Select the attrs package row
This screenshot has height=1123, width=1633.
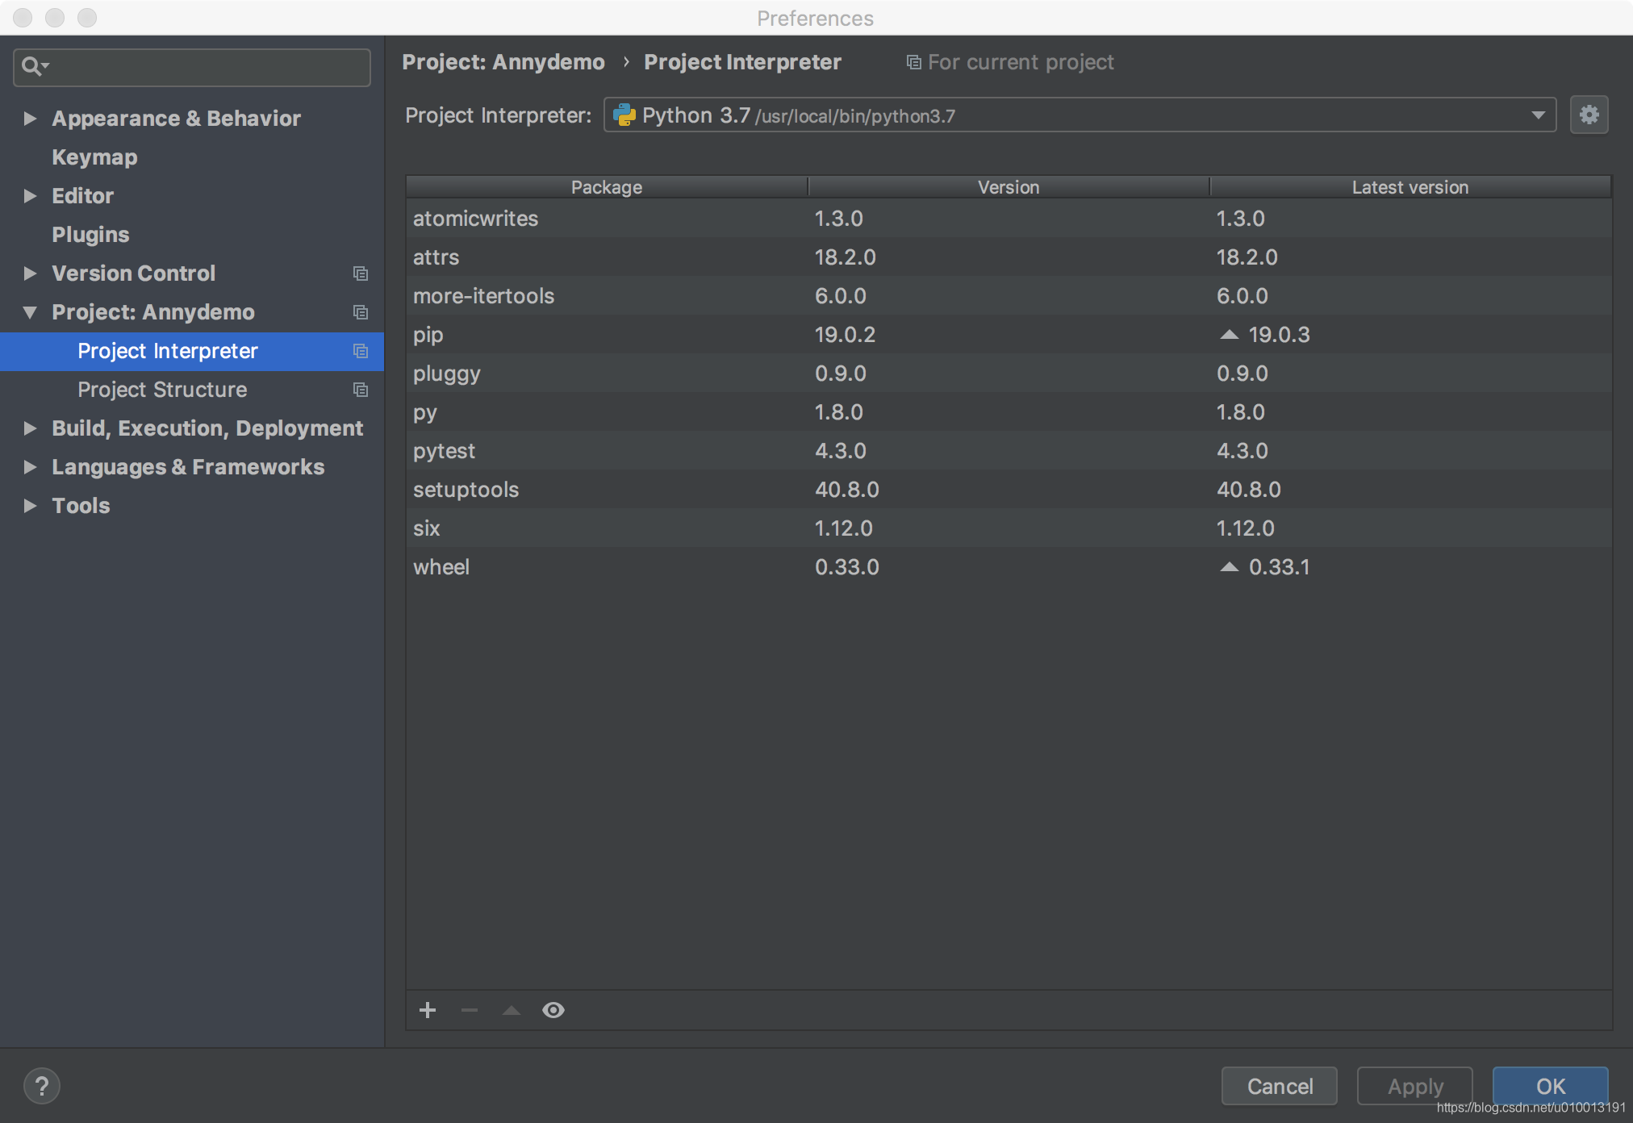point(1009,257)
